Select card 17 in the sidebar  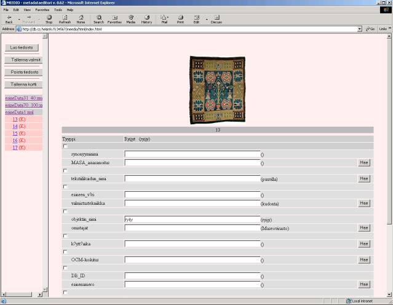(x=15, y=148)
